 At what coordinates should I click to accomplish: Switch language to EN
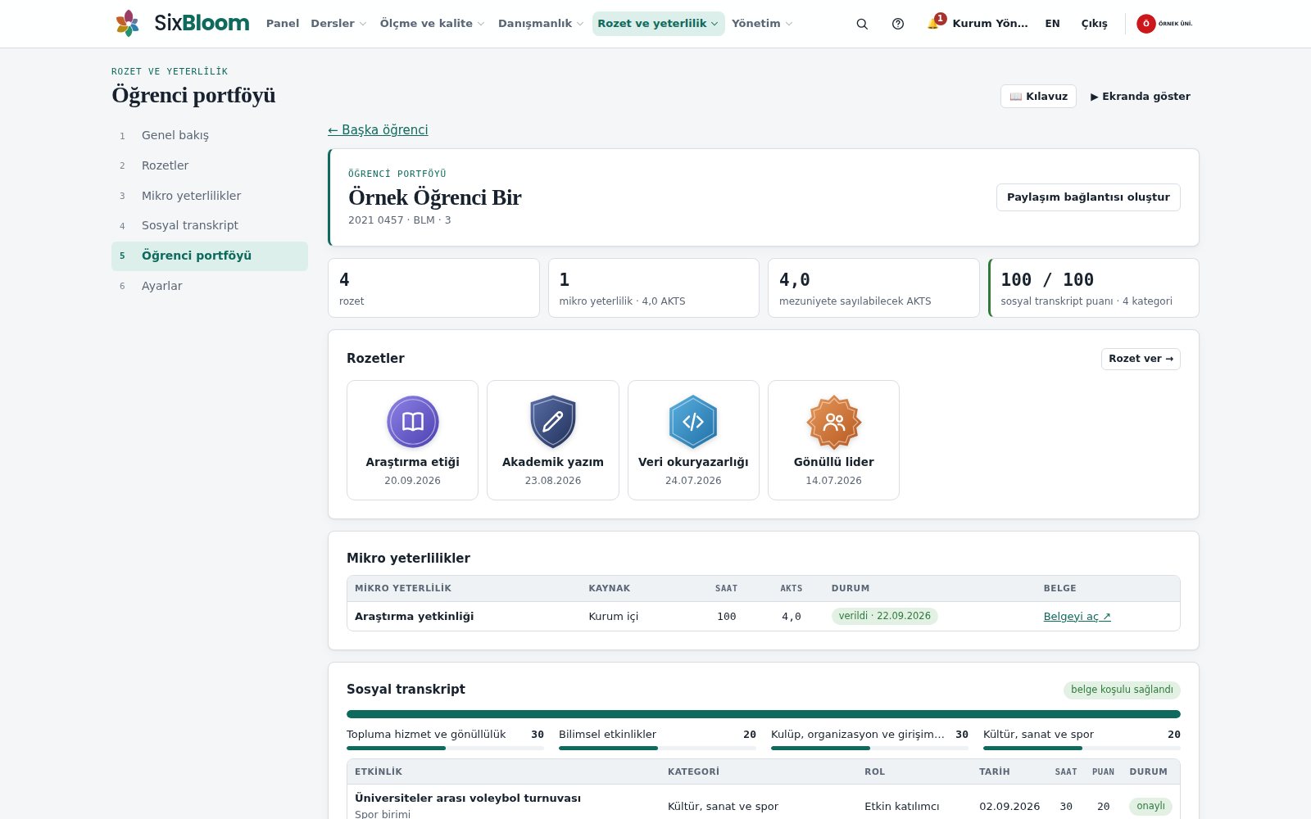1052,24
